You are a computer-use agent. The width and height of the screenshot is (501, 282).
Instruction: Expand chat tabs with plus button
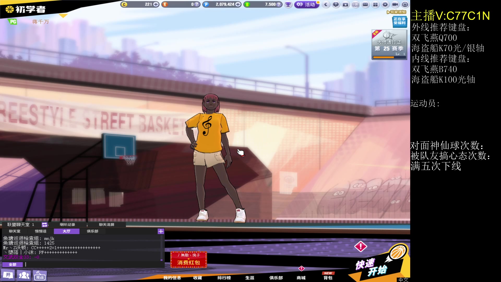pos(161,231)
